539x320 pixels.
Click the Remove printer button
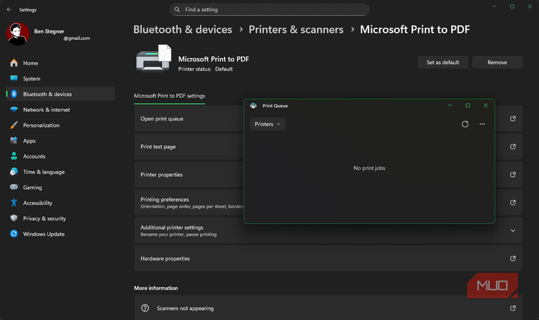point(497,62)
